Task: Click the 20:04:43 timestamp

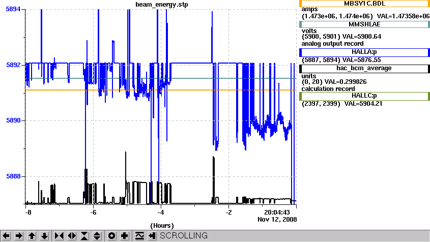Action: click(x=277, y=213)
